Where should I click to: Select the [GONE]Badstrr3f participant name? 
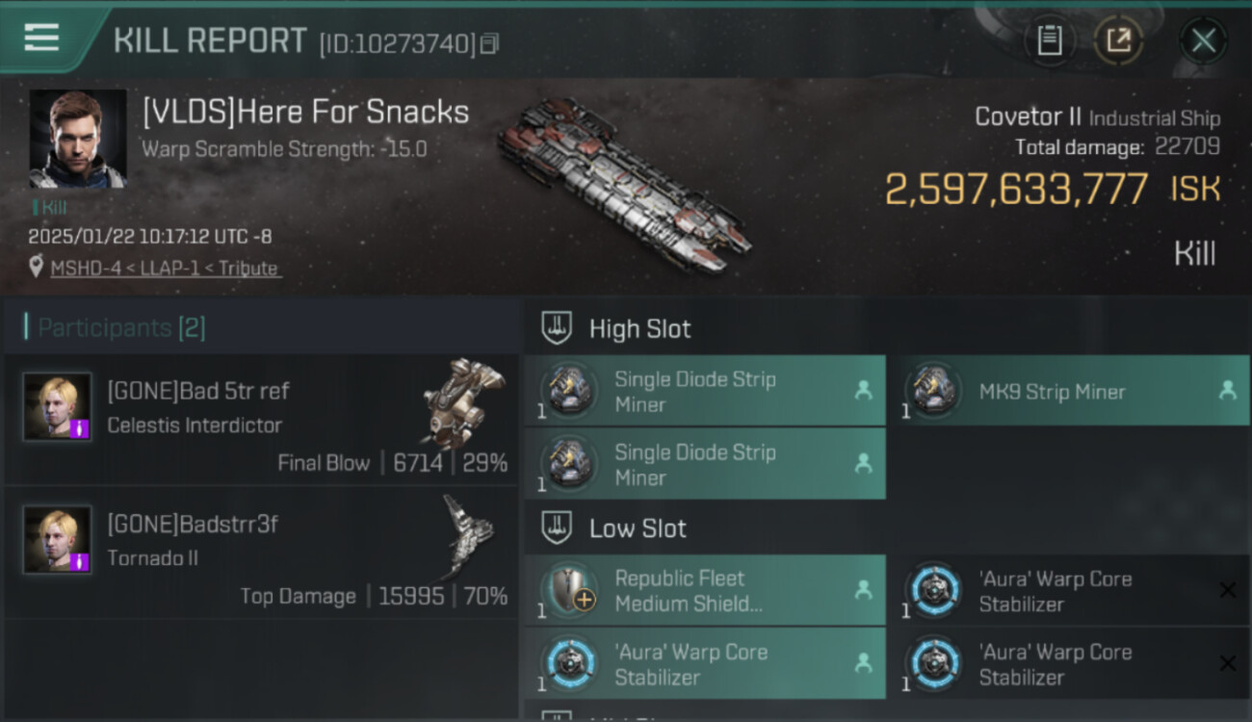tap(193, 524)
